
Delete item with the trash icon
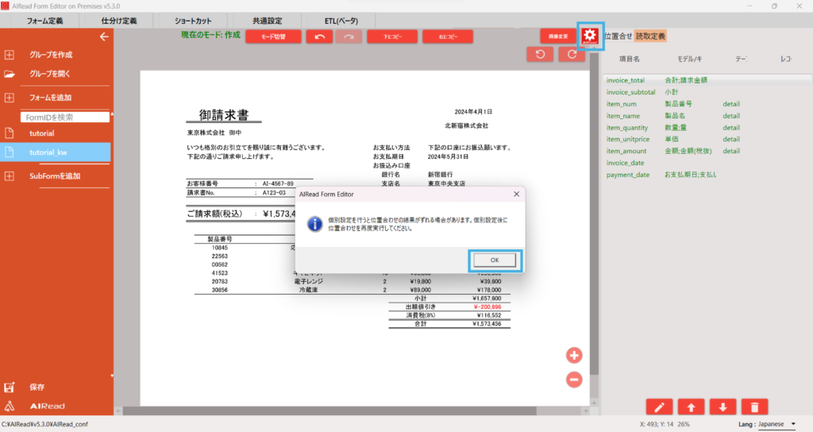[753, 407]
